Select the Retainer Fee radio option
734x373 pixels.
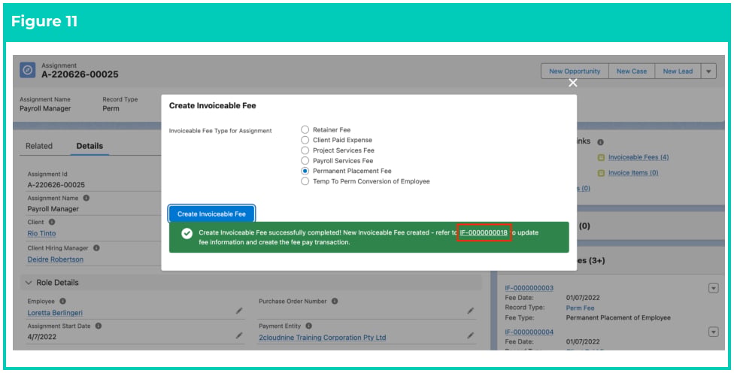tap(305, 129)
